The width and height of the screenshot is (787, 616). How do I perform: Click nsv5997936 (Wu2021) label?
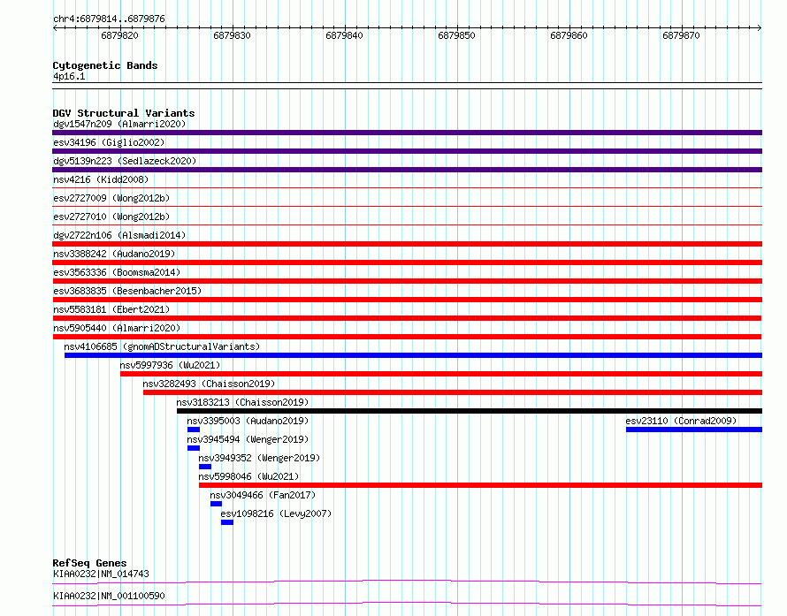point(170,365)
